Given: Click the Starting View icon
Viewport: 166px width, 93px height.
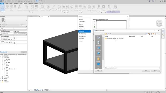Looking at the screenshot, I should (x=71, y=7).
